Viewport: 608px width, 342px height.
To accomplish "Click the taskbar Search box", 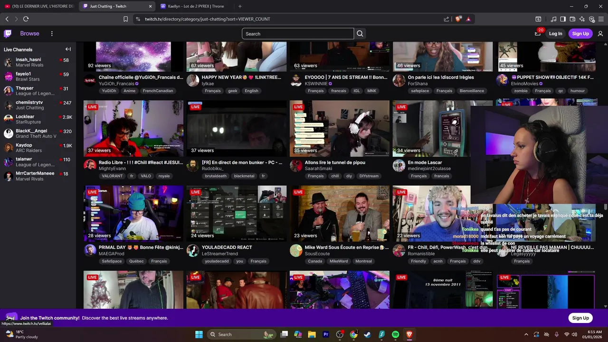I will point(241,334).
